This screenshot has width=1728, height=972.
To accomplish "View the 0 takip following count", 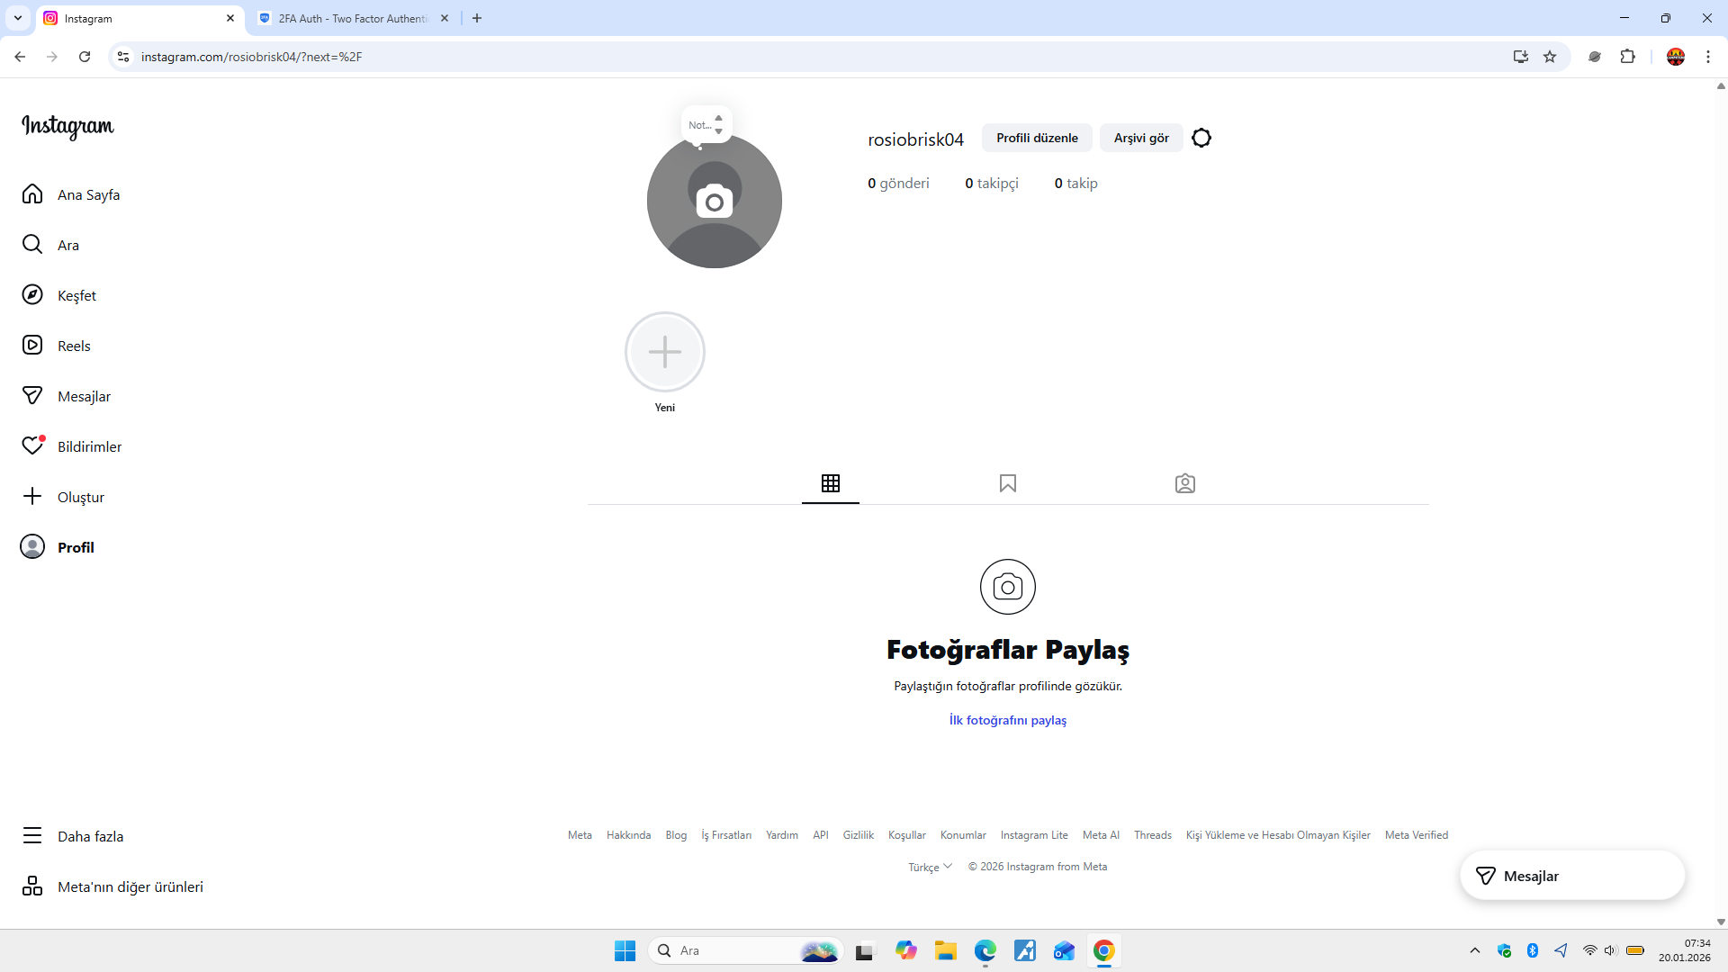I will pos(1075,184).
